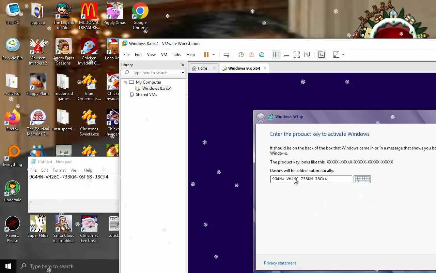Select the Google Chrome desktop icon
The image size is (436, 273).
[140, 16]
